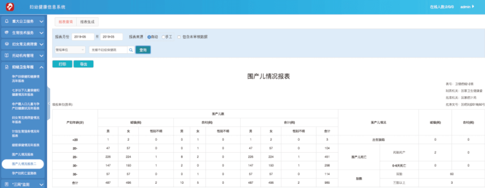Click the 导出 export button
This screenshot has height=188, width=485.
point(83,64)
